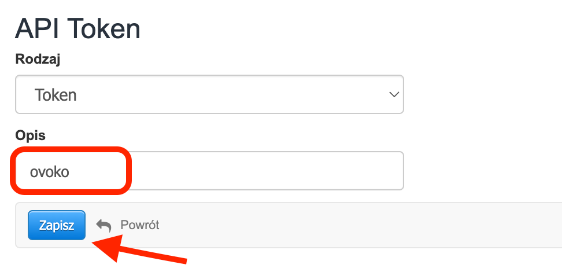562x272 pixels.
Task: Click the chevron on the Token select
Action: tap(394, 94)
